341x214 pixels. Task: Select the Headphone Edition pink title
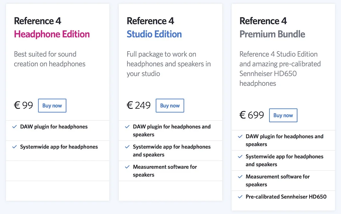[52, 34]
